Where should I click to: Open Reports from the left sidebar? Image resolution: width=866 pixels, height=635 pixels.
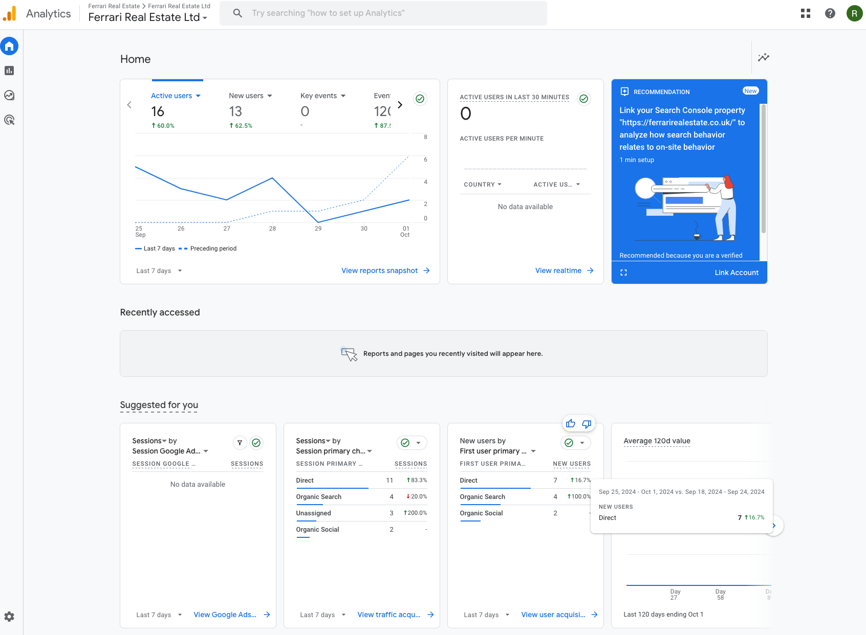(9, 71)
